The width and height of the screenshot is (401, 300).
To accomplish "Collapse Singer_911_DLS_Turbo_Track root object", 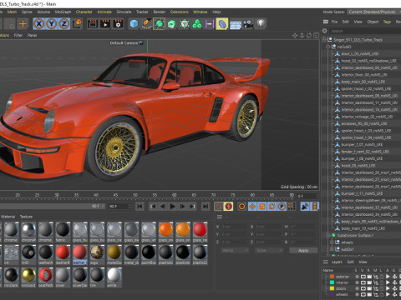I will tap(324, 40).
